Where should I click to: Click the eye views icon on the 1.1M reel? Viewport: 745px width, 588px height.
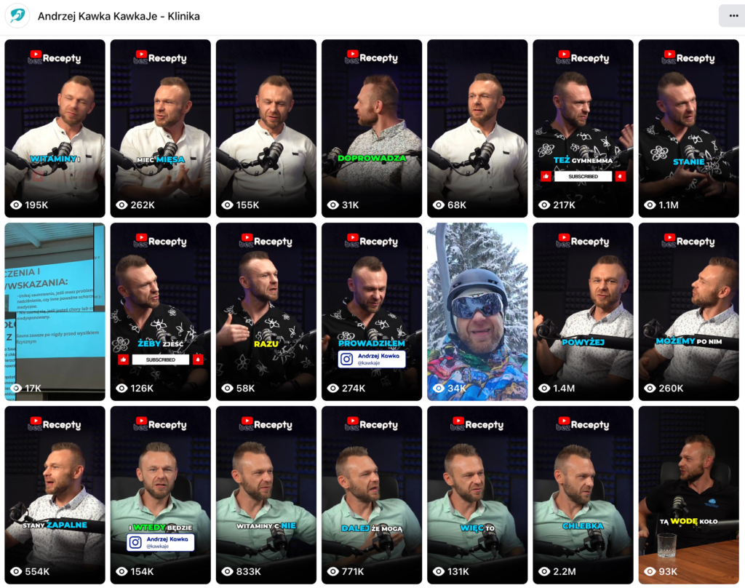pyautogui.click(x=650, y=205)
